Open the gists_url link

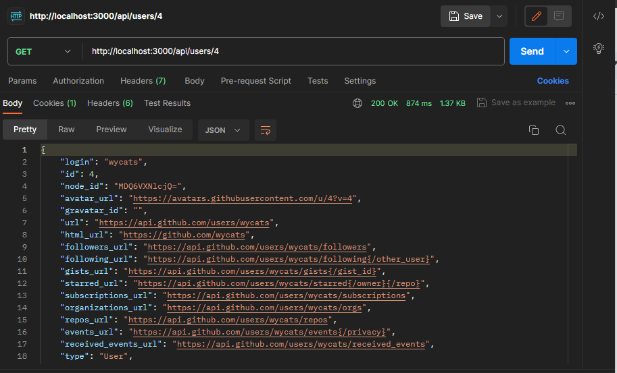click(x=252, y=271)
